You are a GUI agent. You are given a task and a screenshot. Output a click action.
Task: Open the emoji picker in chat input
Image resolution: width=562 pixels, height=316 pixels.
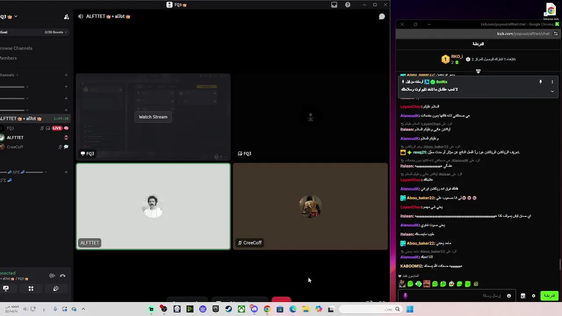(509, 296)
